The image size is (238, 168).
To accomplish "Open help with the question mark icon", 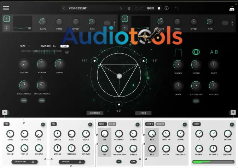I will (x=167, y=8).
